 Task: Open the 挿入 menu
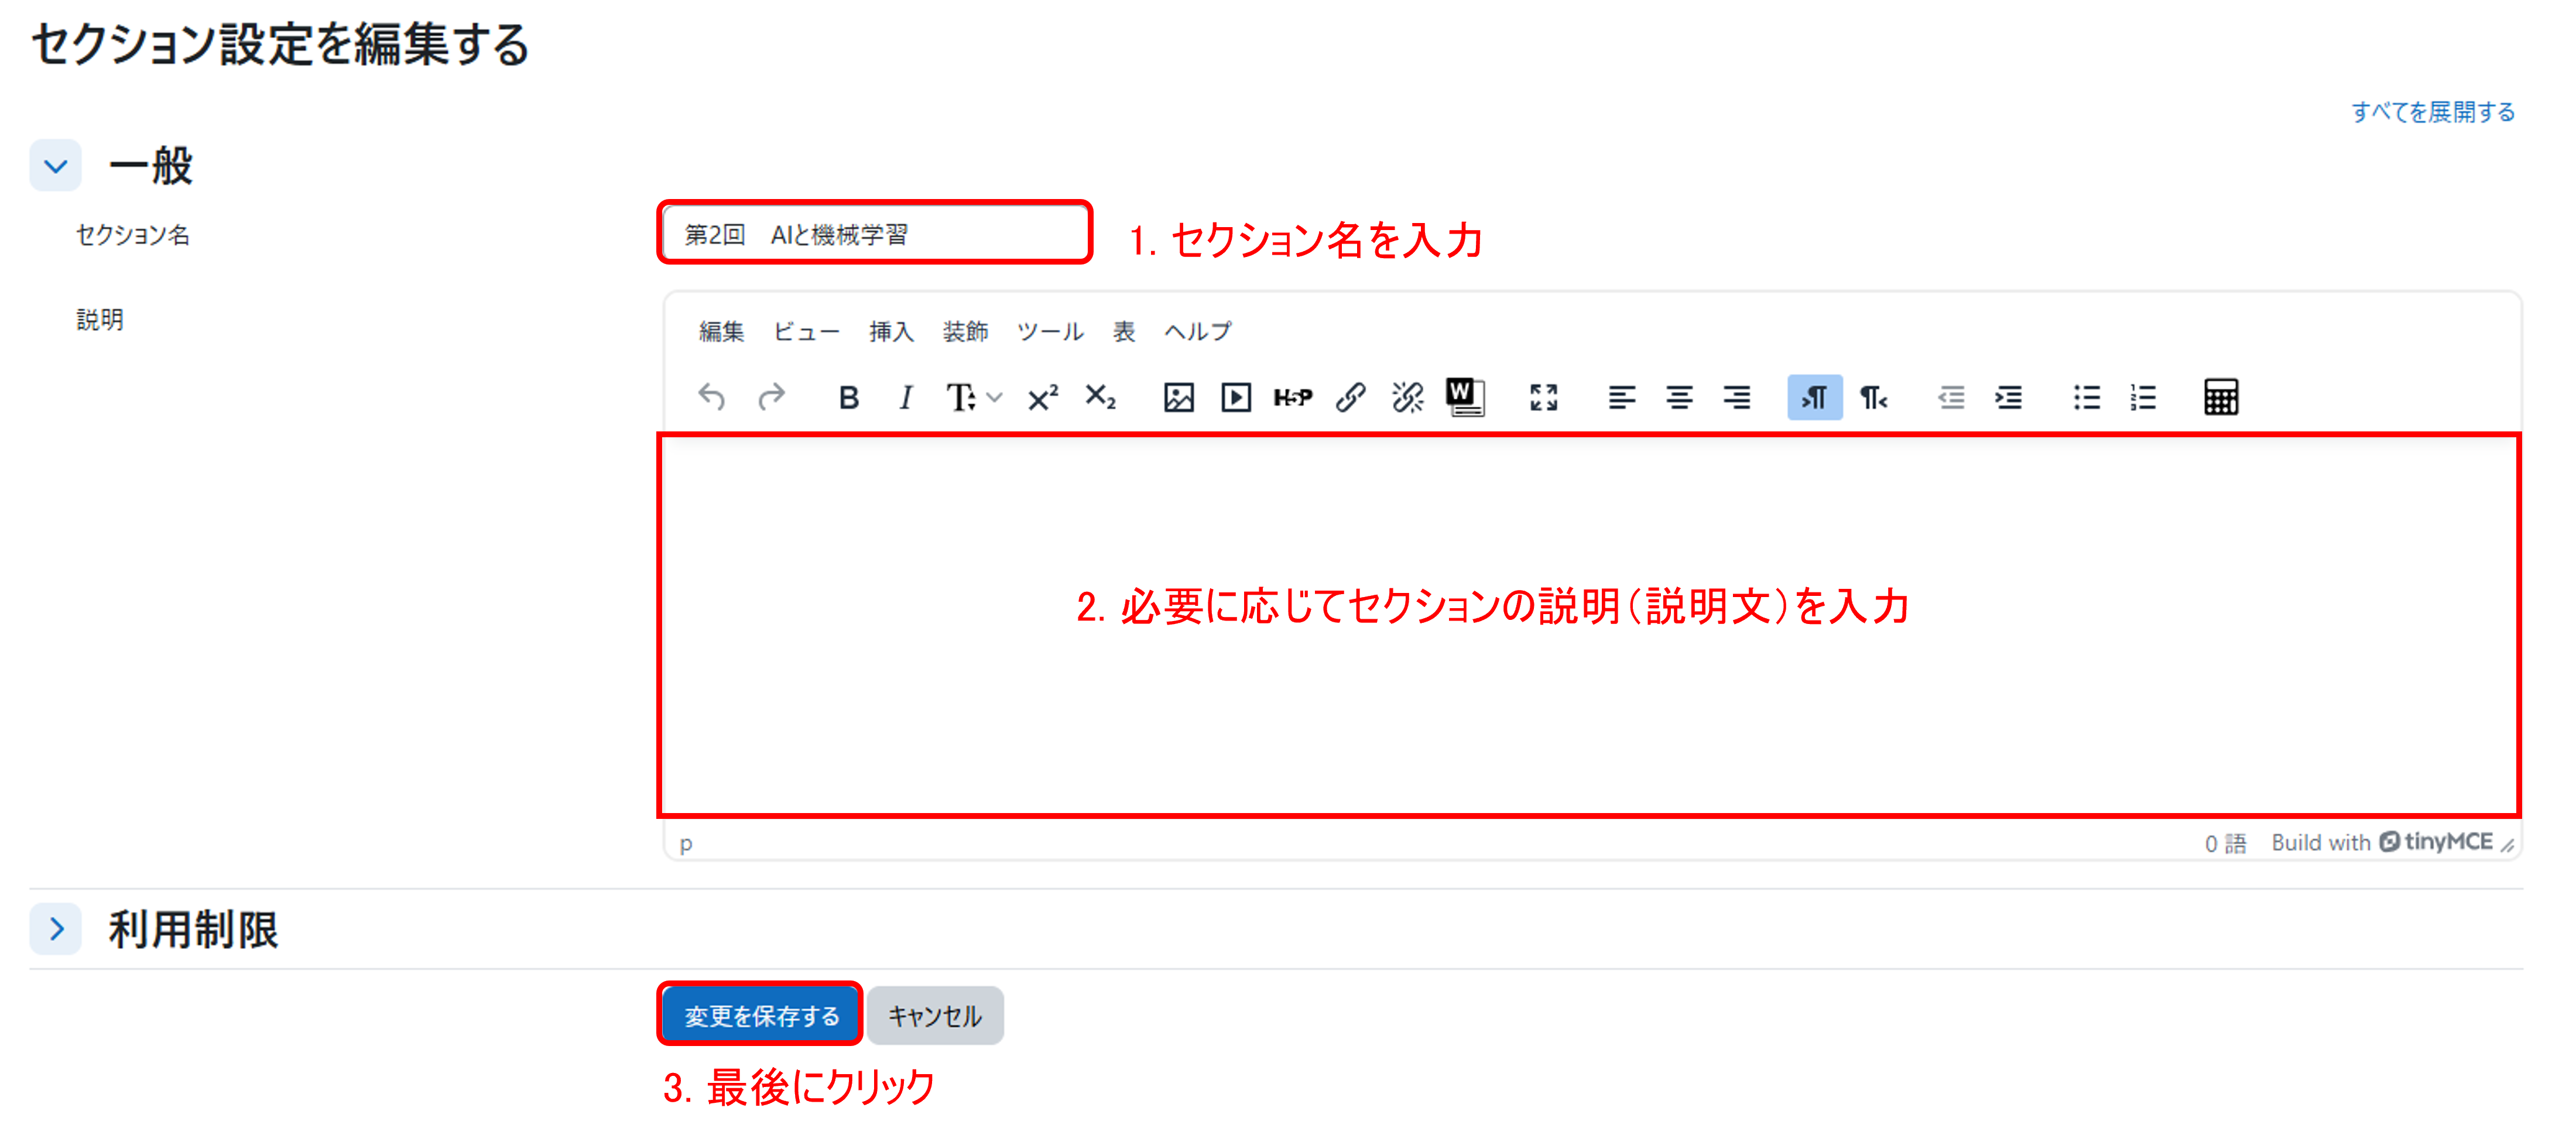point(891,331)
